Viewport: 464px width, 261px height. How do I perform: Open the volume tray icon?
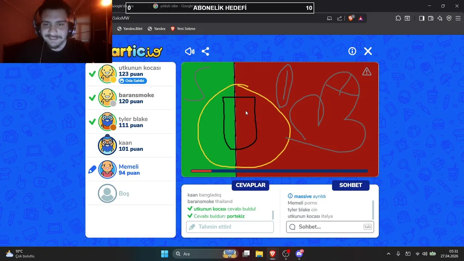[x=424, y=254]
